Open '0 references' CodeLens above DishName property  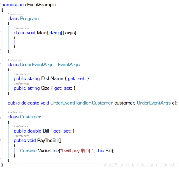tap(21, 74)
